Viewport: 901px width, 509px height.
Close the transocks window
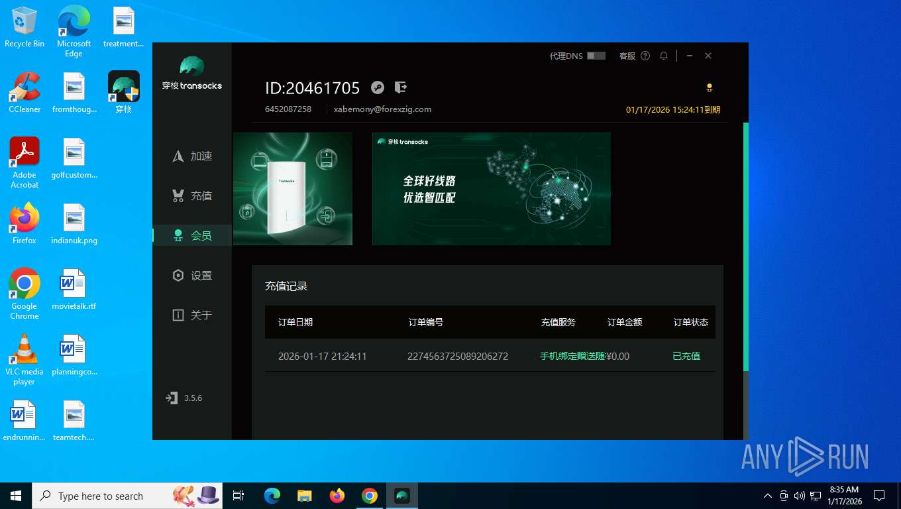708,56
